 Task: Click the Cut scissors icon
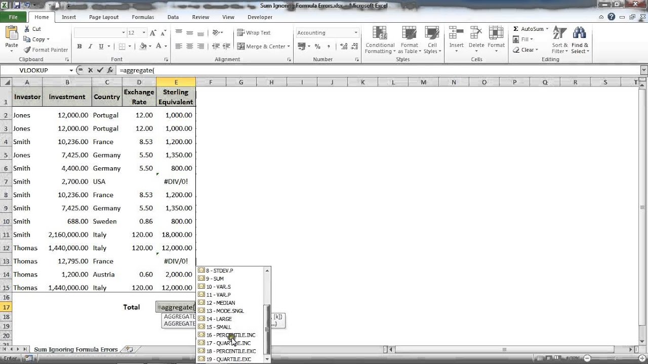(x=27, y=29)
